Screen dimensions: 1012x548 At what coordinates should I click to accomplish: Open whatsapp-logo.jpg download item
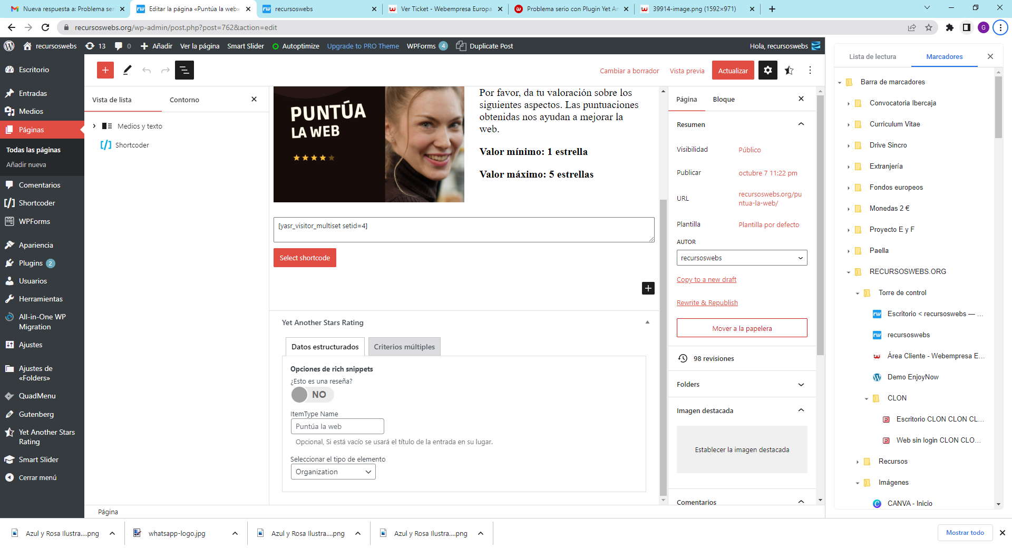point(177,533)
